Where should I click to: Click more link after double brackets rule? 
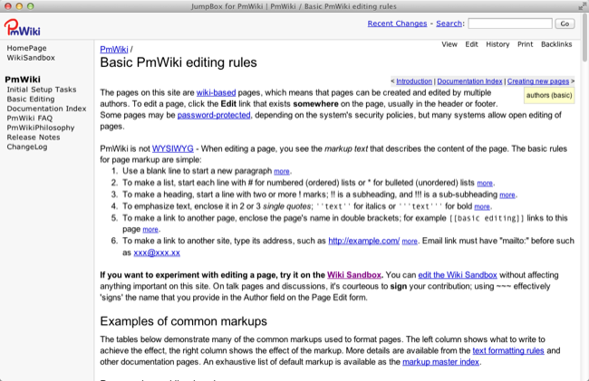150,230
